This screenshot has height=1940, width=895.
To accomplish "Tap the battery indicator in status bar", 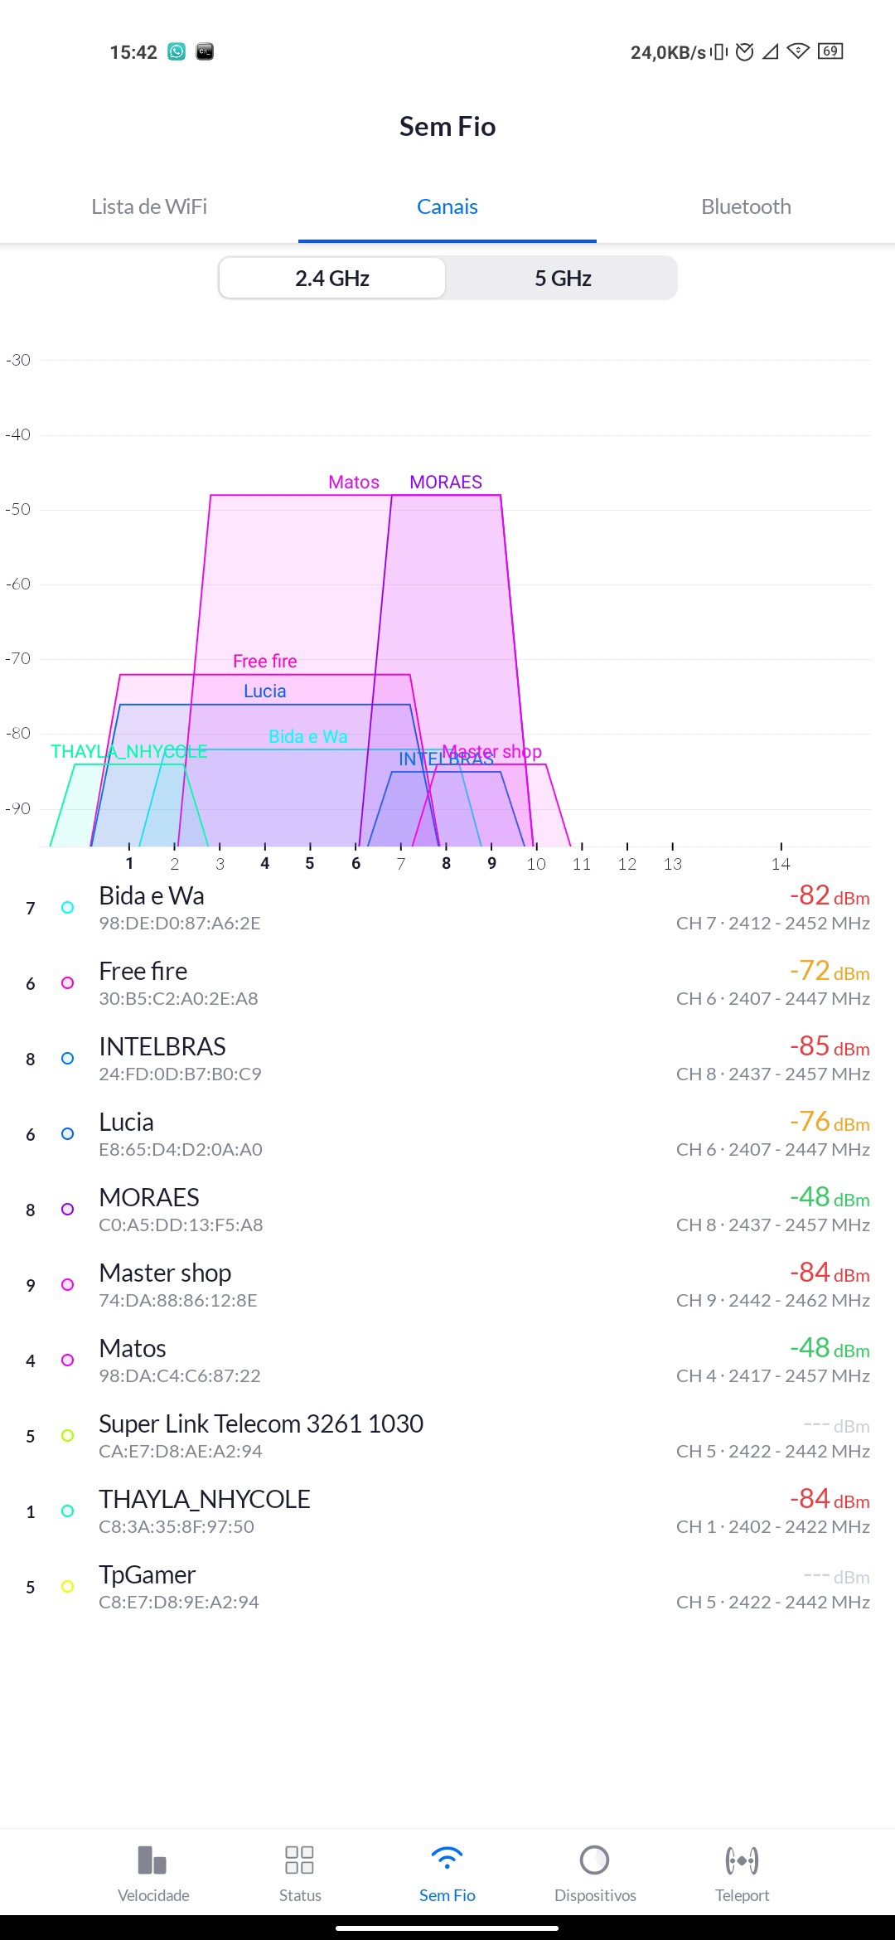I will (x=830, y=51).
